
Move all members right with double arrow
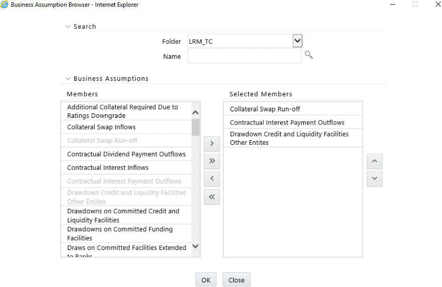click(x=212, y=161)
